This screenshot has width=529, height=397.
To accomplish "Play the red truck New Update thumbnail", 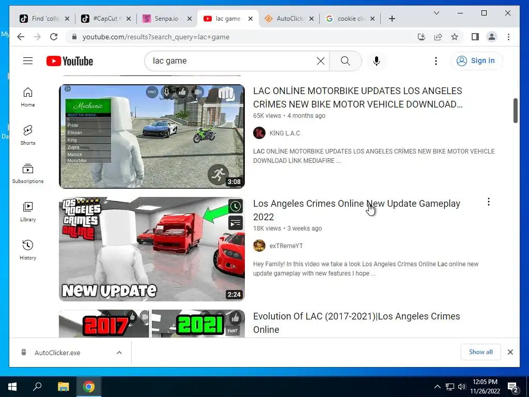I will click(152, 249).
